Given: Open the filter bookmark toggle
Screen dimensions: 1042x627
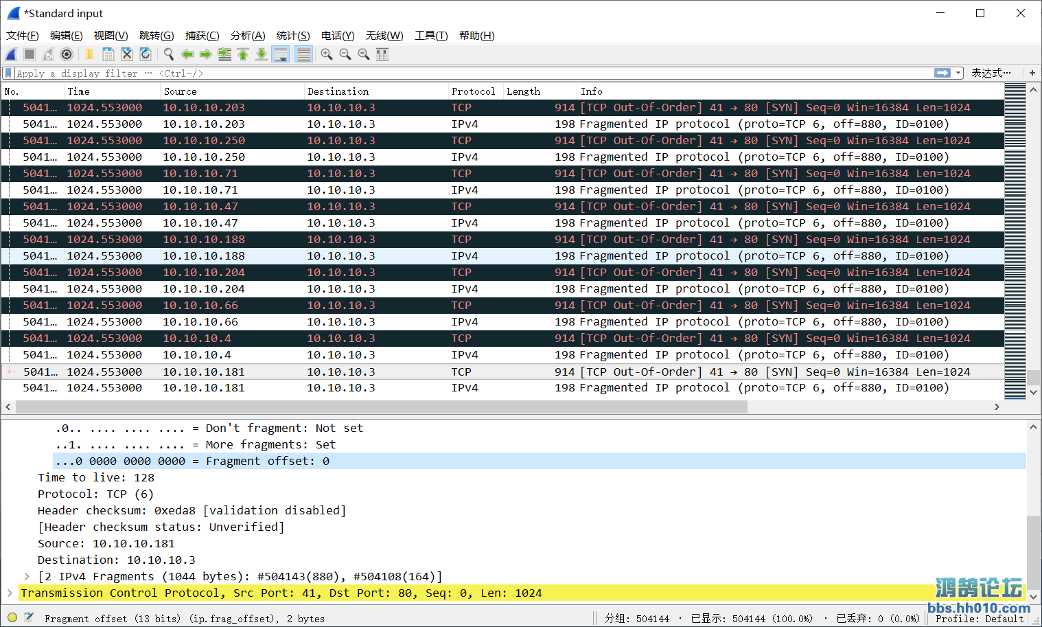Looking at the screenshot, I should point(8,73).
